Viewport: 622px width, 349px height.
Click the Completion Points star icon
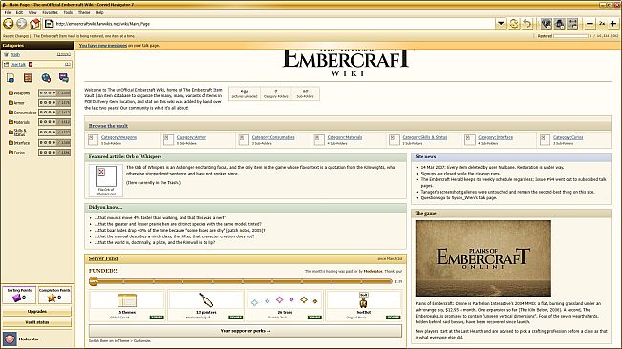[52, 298]
